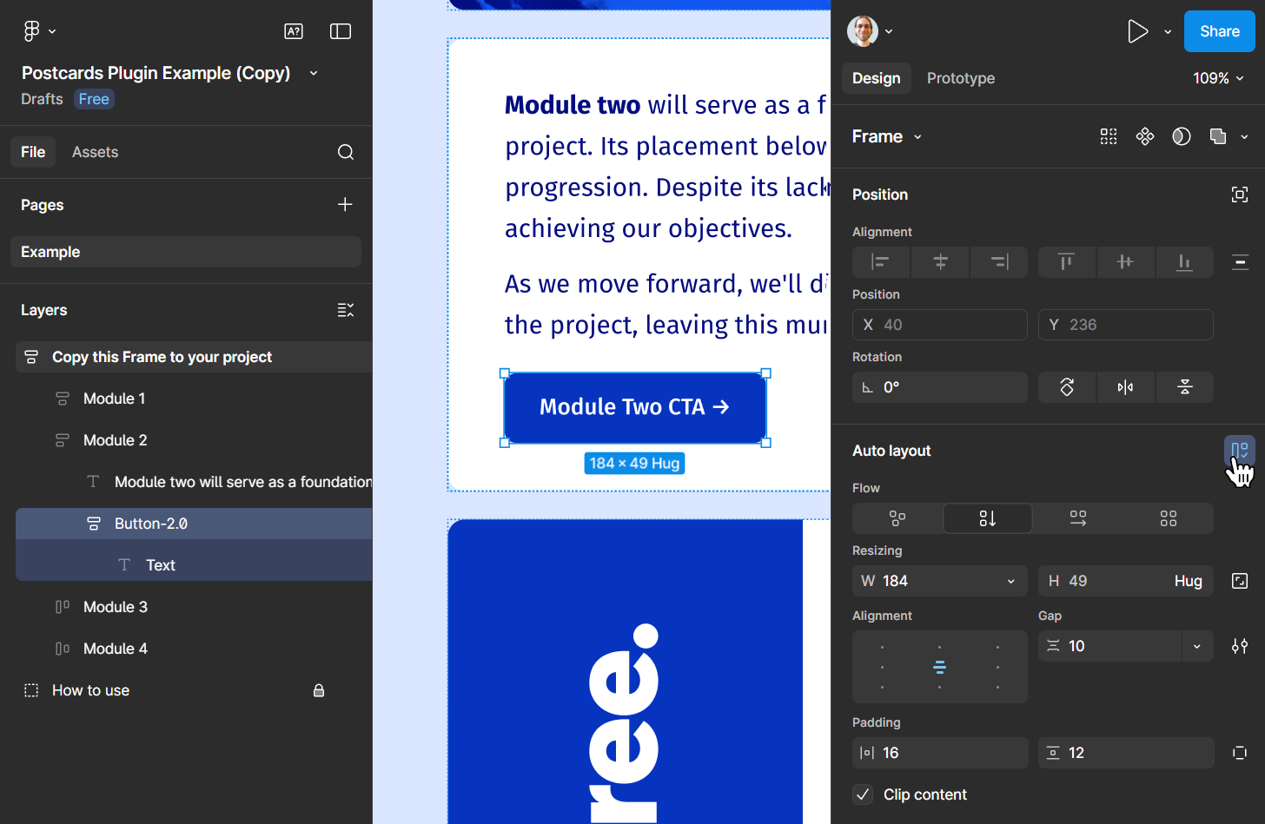Click the horizontal padding field 16
This screenshot has height=824, width=1265.
(x=940, y=753)
